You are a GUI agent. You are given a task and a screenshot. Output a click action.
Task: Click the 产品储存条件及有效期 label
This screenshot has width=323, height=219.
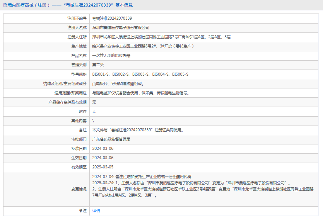pyautogui.click(x=68, y=102)
